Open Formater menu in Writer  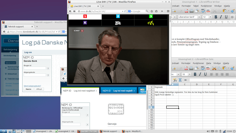click(186, 6)
